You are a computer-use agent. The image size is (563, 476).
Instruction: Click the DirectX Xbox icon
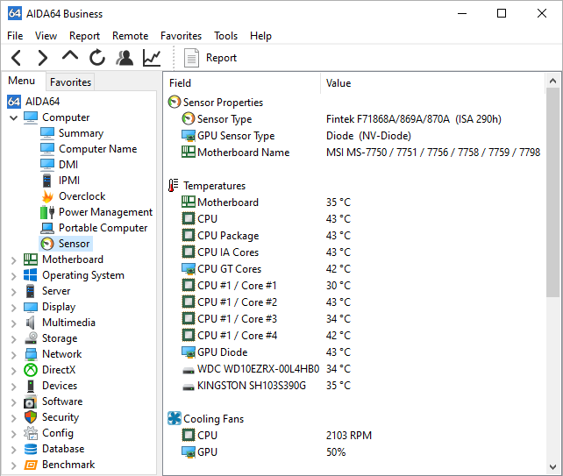(x=31, y=370)
